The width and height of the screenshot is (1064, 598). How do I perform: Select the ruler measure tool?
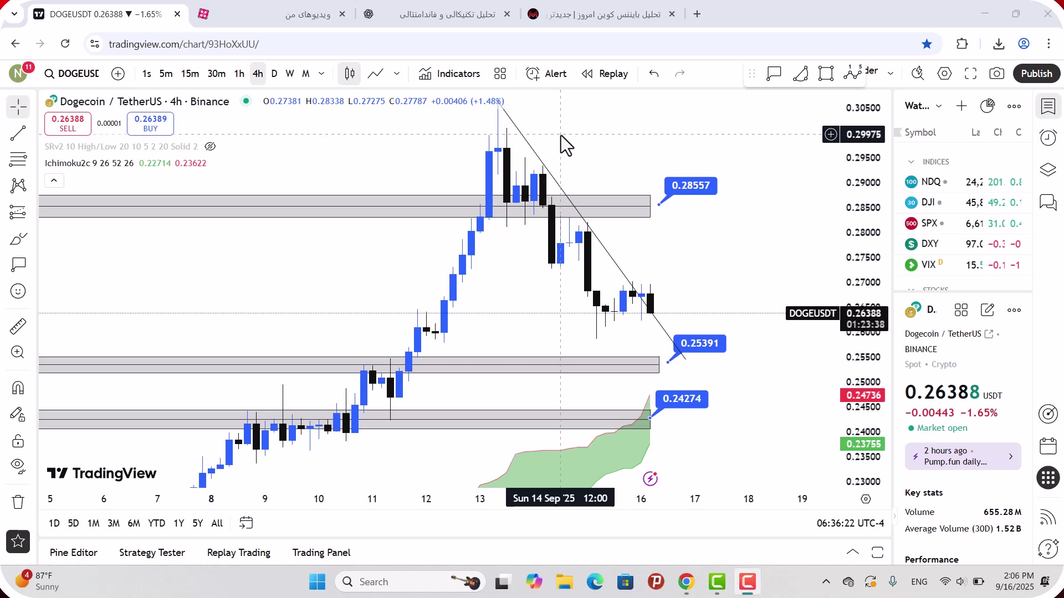[18, 326]
